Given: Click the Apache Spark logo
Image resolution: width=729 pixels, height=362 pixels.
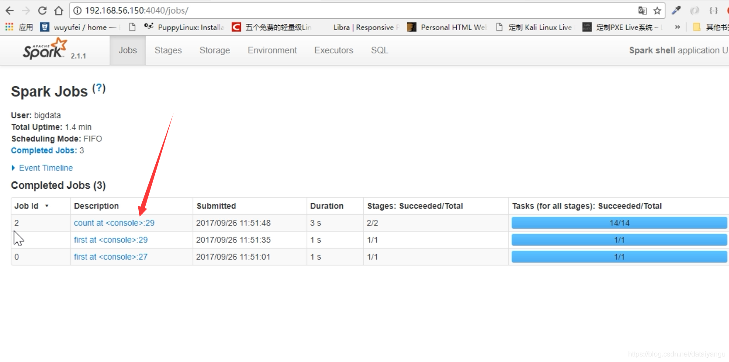Looking at the screenshot, I should point(45,49).
